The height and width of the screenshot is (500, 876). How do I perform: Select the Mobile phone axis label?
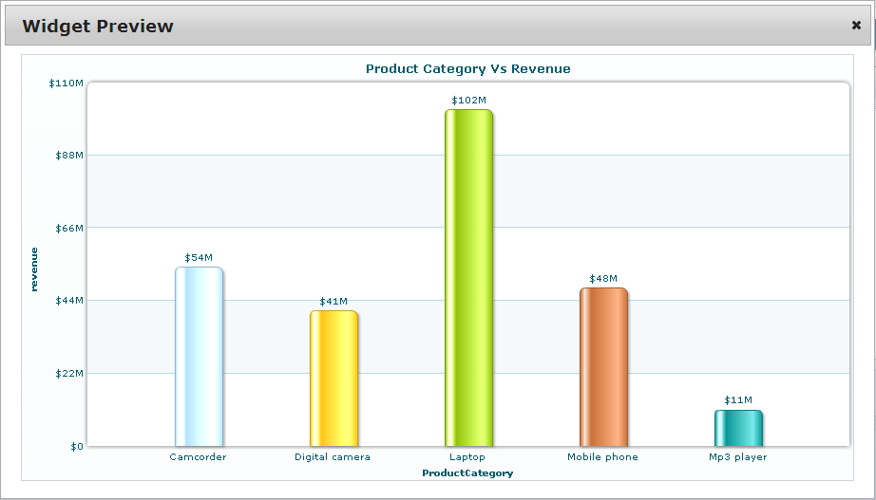(x=602, y=457)
